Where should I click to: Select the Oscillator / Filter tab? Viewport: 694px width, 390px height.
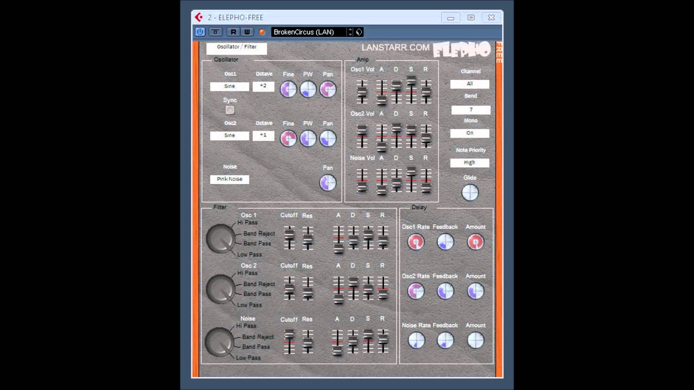(x=236, y=47)
